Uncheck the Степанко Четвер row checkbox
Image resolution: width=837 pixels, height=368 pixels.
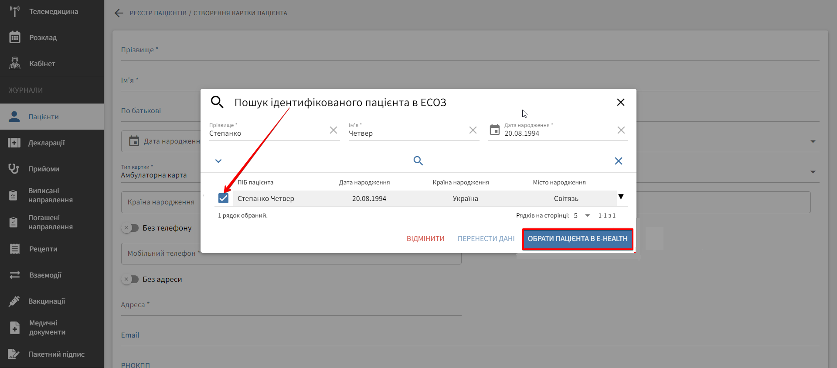pos(223,198)
